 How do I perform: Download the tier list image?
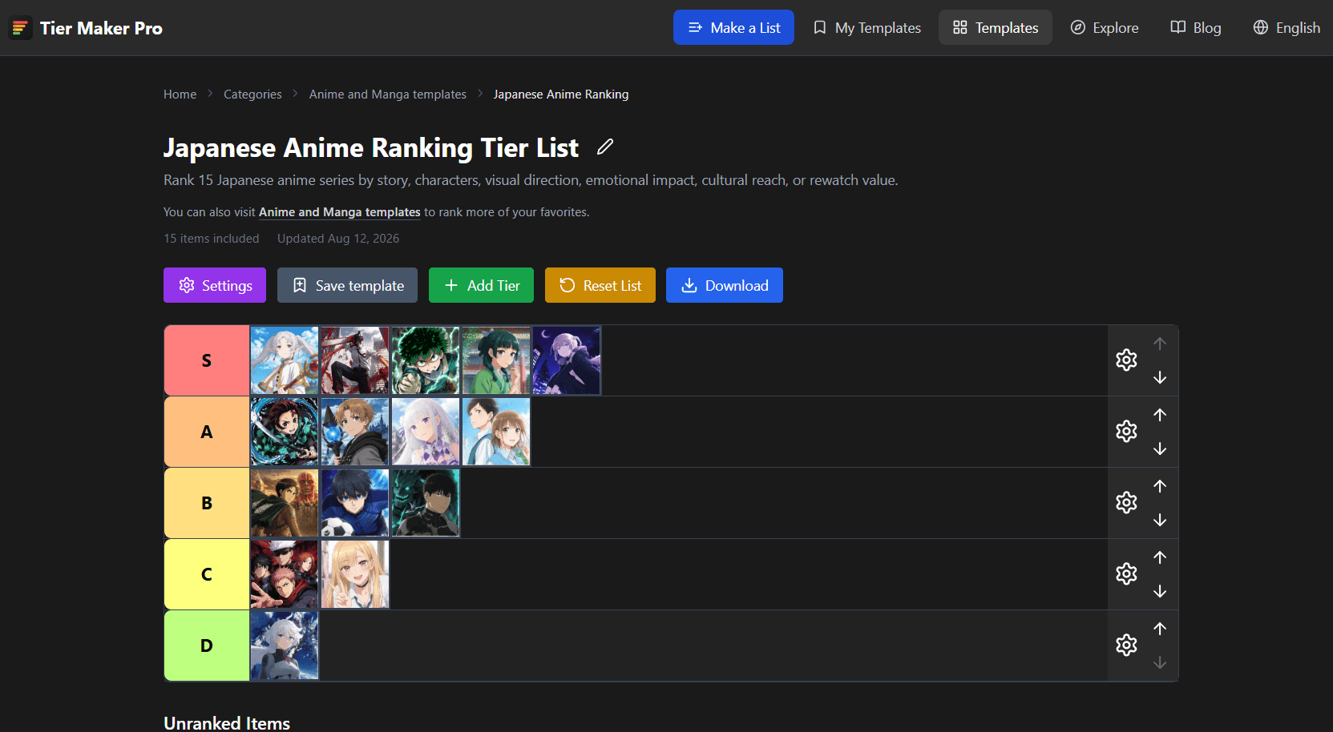click(725, 285)
